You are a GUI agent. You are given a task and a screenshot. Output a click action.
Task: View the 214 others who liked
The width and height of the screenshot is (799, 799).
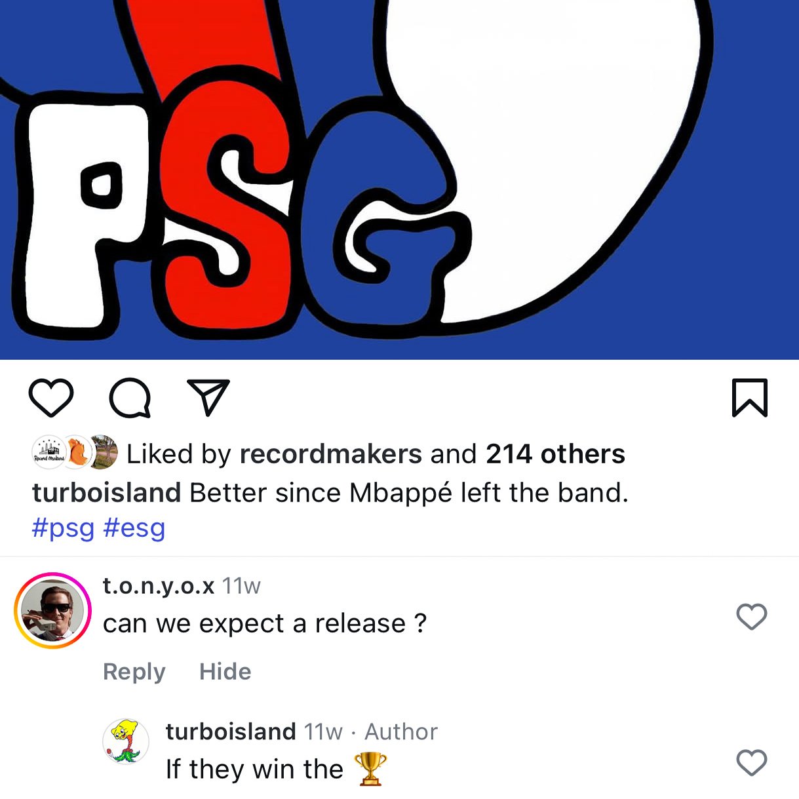point(555,454)
